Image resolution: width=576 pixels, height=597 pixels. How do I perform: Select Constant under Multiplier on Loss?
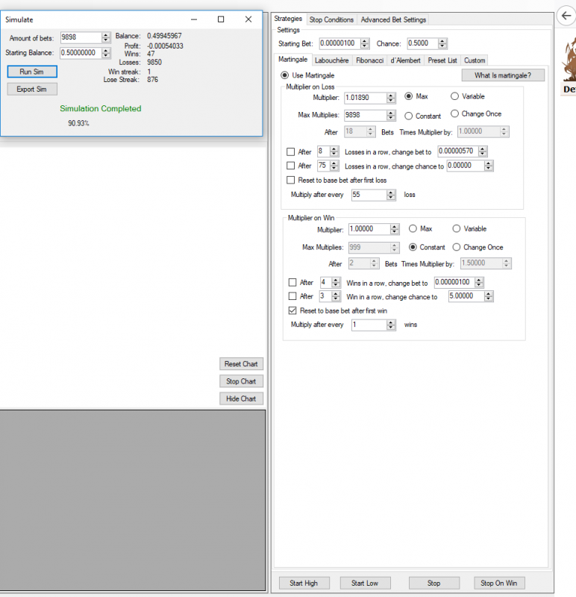coord(408,116)
